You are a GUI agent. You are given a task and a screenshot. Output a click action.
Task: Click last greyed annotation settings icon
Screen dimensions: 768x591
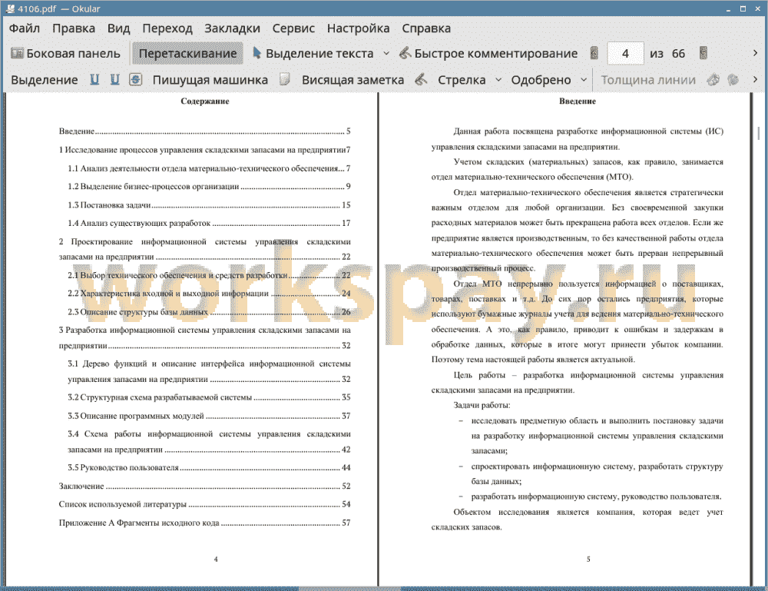click(x=733, y=80)
